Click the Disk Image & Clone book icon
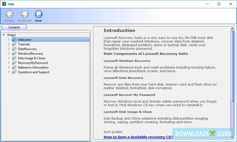Viewport: 237px width, 142px height. (14, 58)
